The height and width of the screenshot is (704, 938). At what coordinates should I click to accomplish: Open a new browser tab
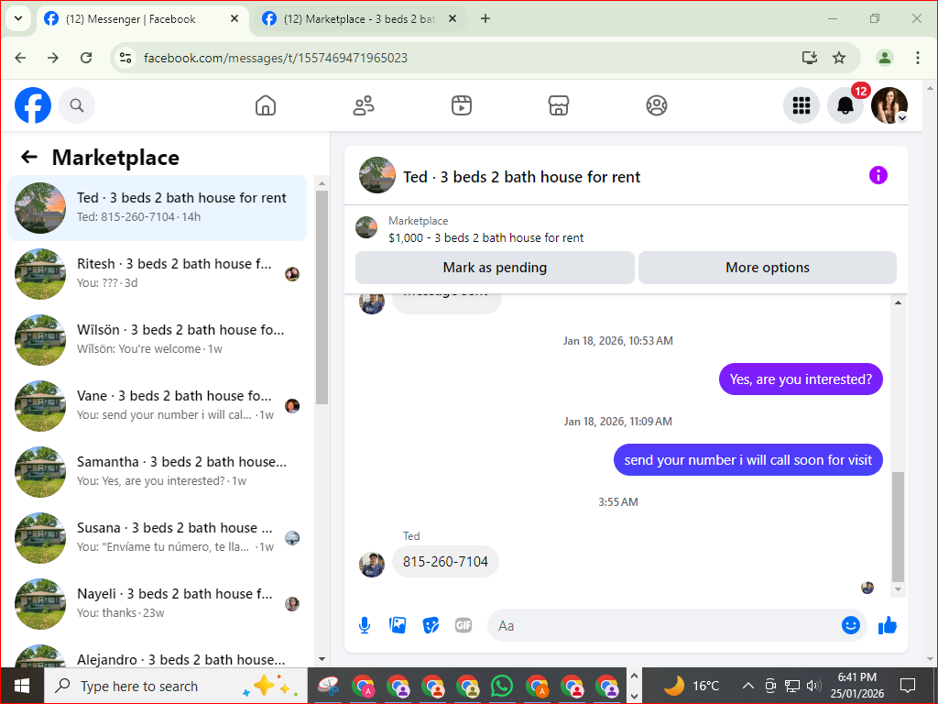[485, 18]
